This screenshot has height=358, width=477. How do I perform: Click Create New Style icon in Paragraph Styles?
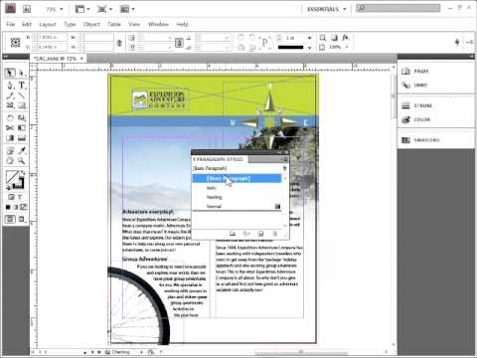click(260, 234)
